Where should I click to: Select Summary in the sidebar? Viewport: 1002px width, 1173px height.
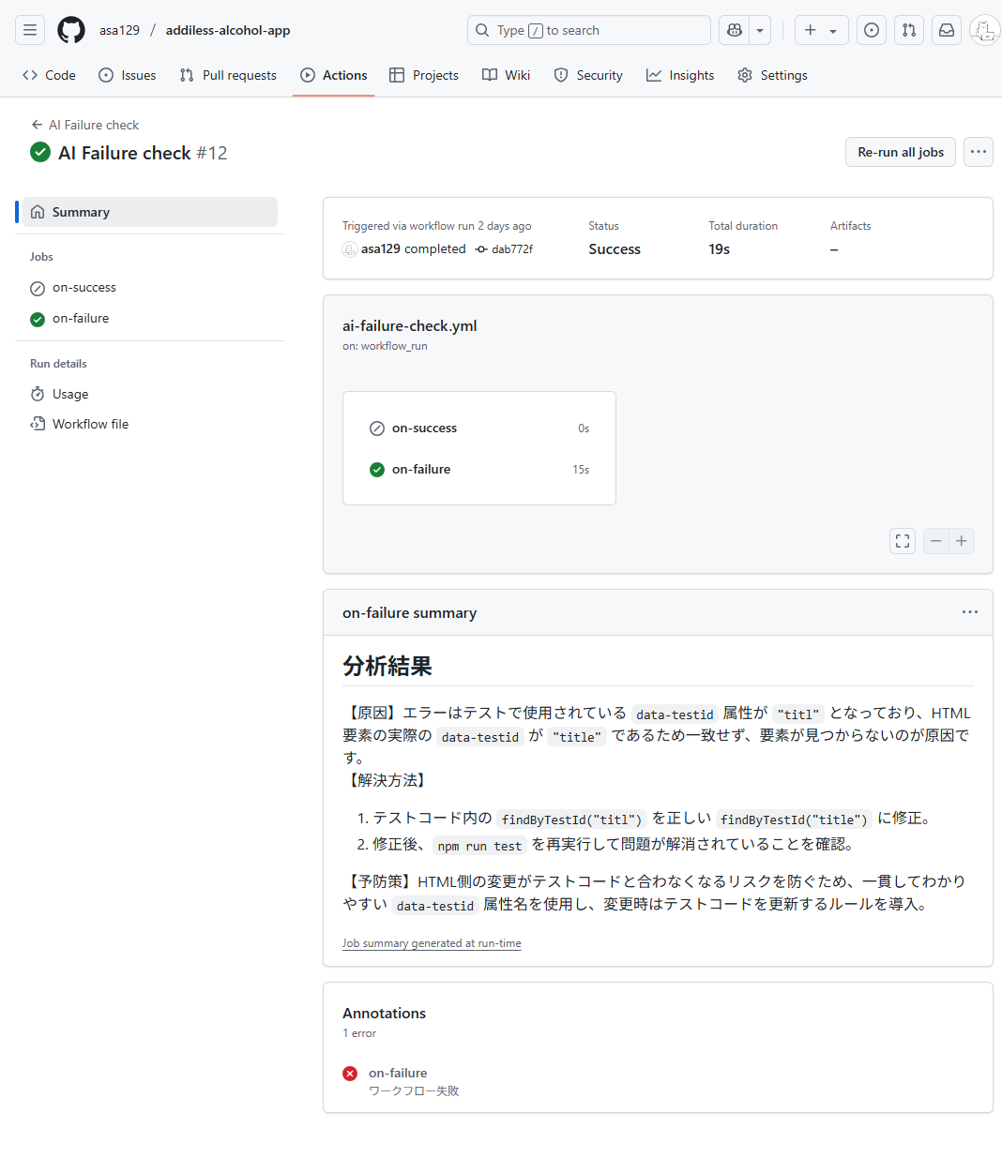tap(150, 212)
